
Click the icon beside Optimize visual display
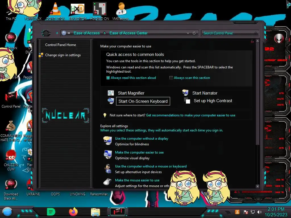coord(108,155)
